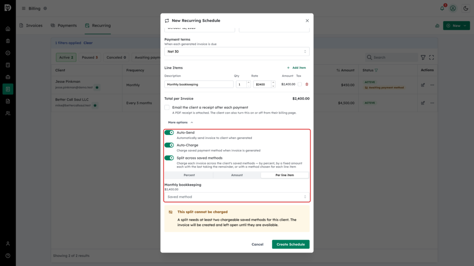This screenshot has width=474, height=266.
Task: Disable the Auto-Send toggle
Action: coord(169,133)
